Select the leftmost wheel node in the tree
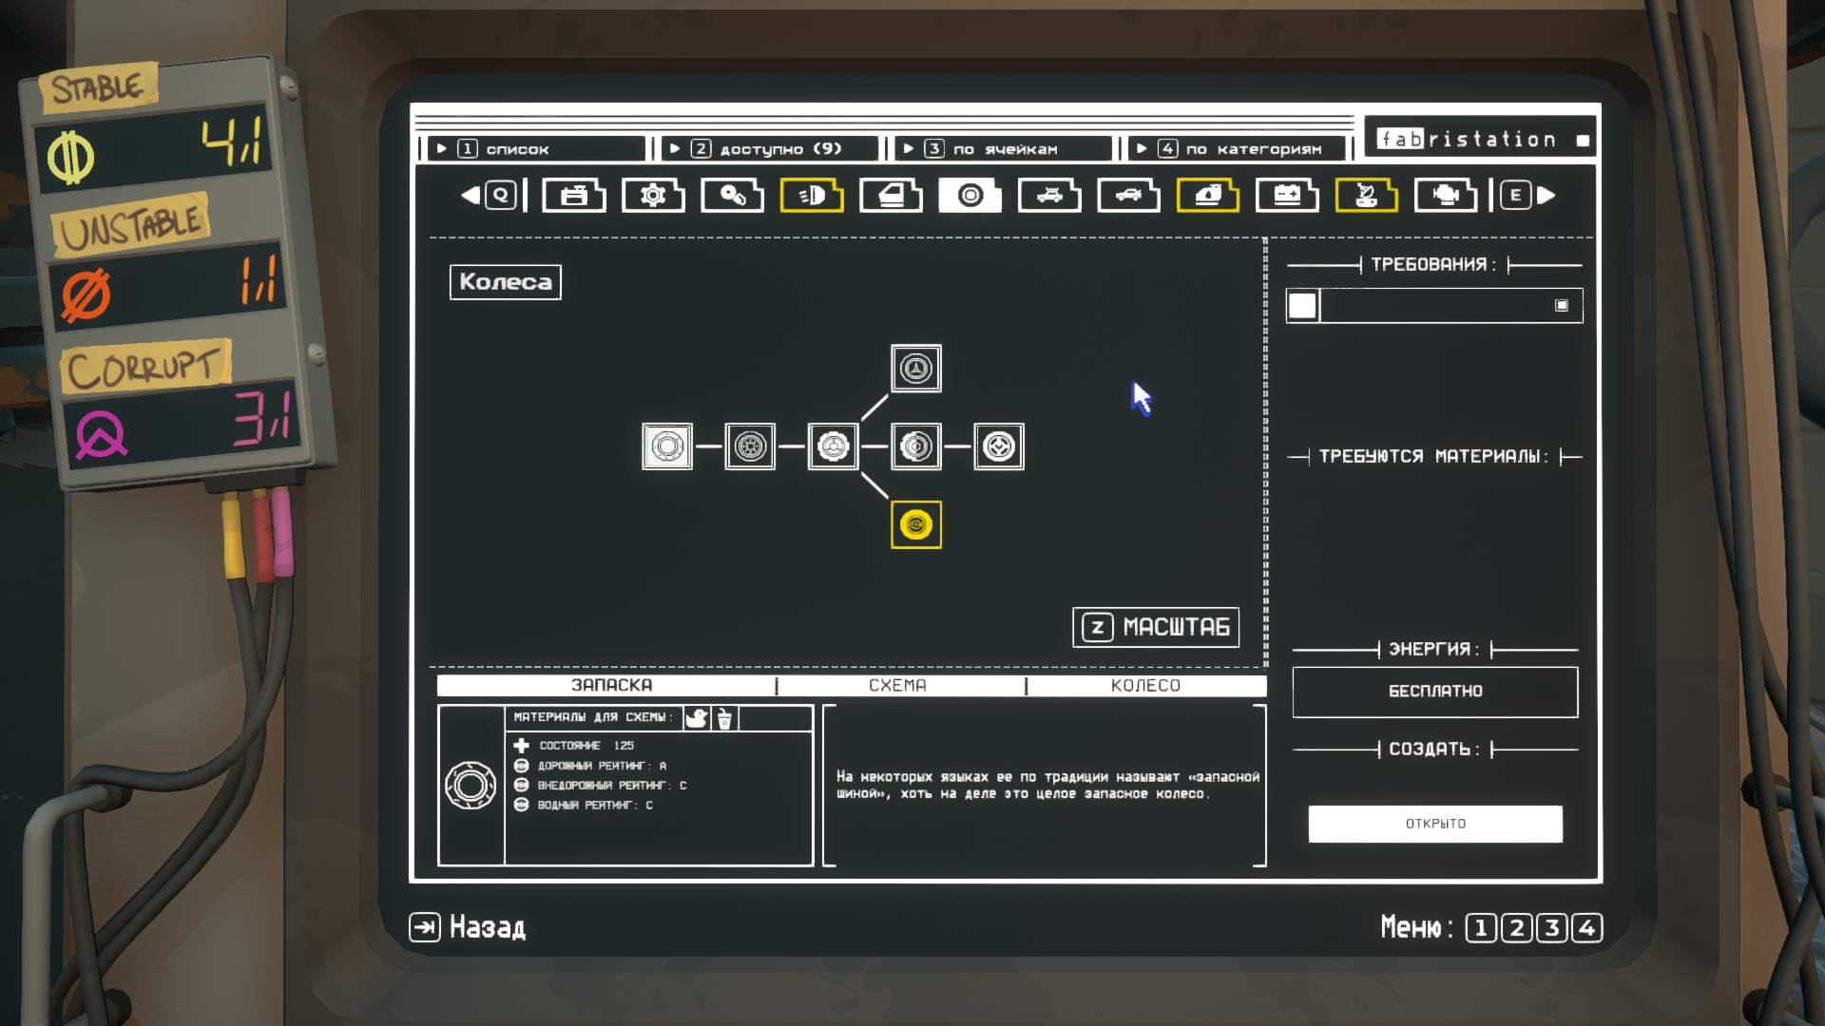The height and width of the screenshot is (1026, 1825). 667,446
